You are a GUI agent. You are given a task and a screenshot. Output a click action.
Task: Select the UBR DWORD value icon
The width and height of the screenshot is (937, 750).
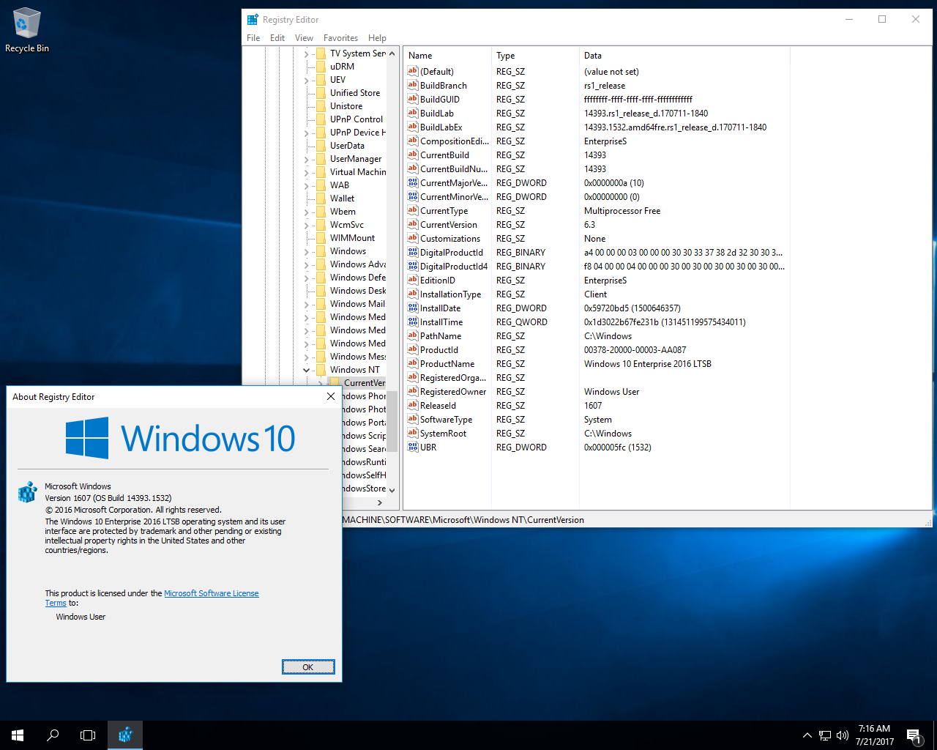click(413, 447)
